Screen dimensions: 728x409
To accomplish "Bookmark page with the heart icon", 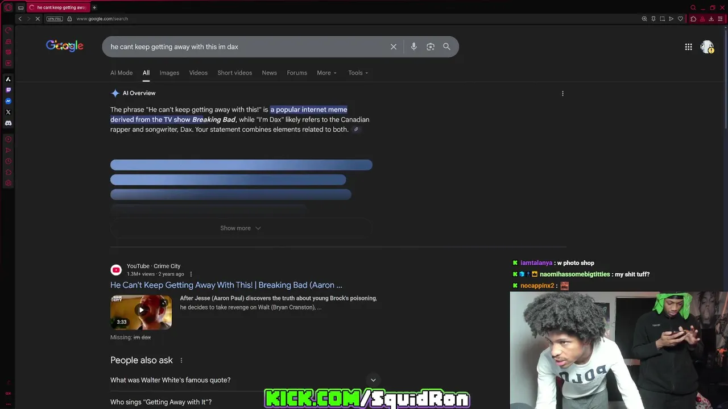I will pos(680,19).
